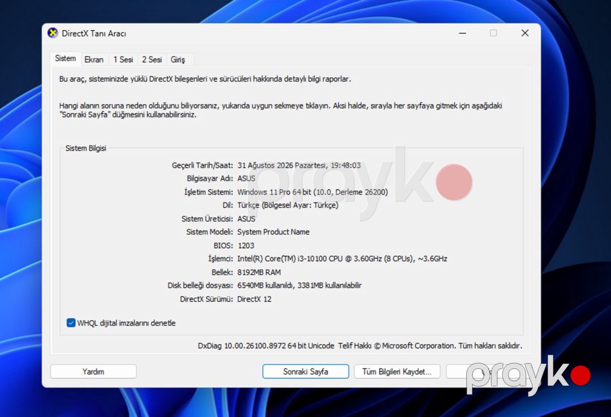Click the 'DirectX Sürümü:' label

(x=206, y=299)
